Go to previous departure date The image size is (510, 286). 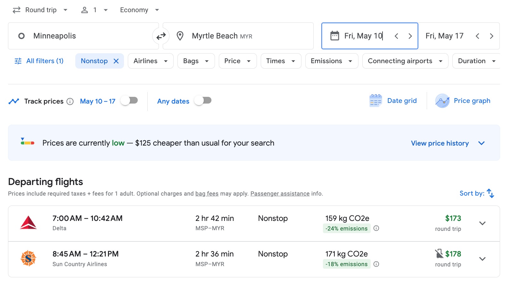tap(396, 36)
